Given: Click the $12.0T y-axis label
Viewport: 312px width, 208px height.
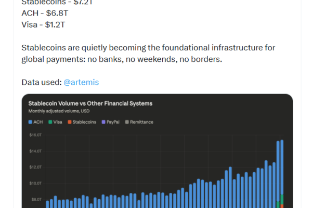Looking at the screenshot, I should coord(35,167).
